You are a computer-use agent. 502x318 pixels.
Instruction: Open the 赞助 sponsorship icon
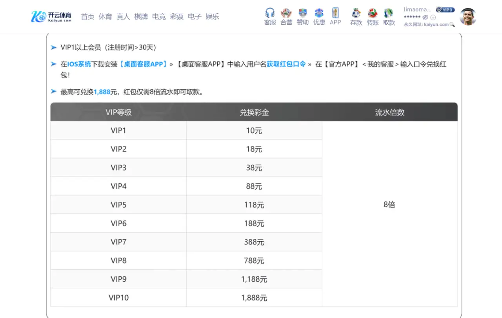click(x=302, y=17)
